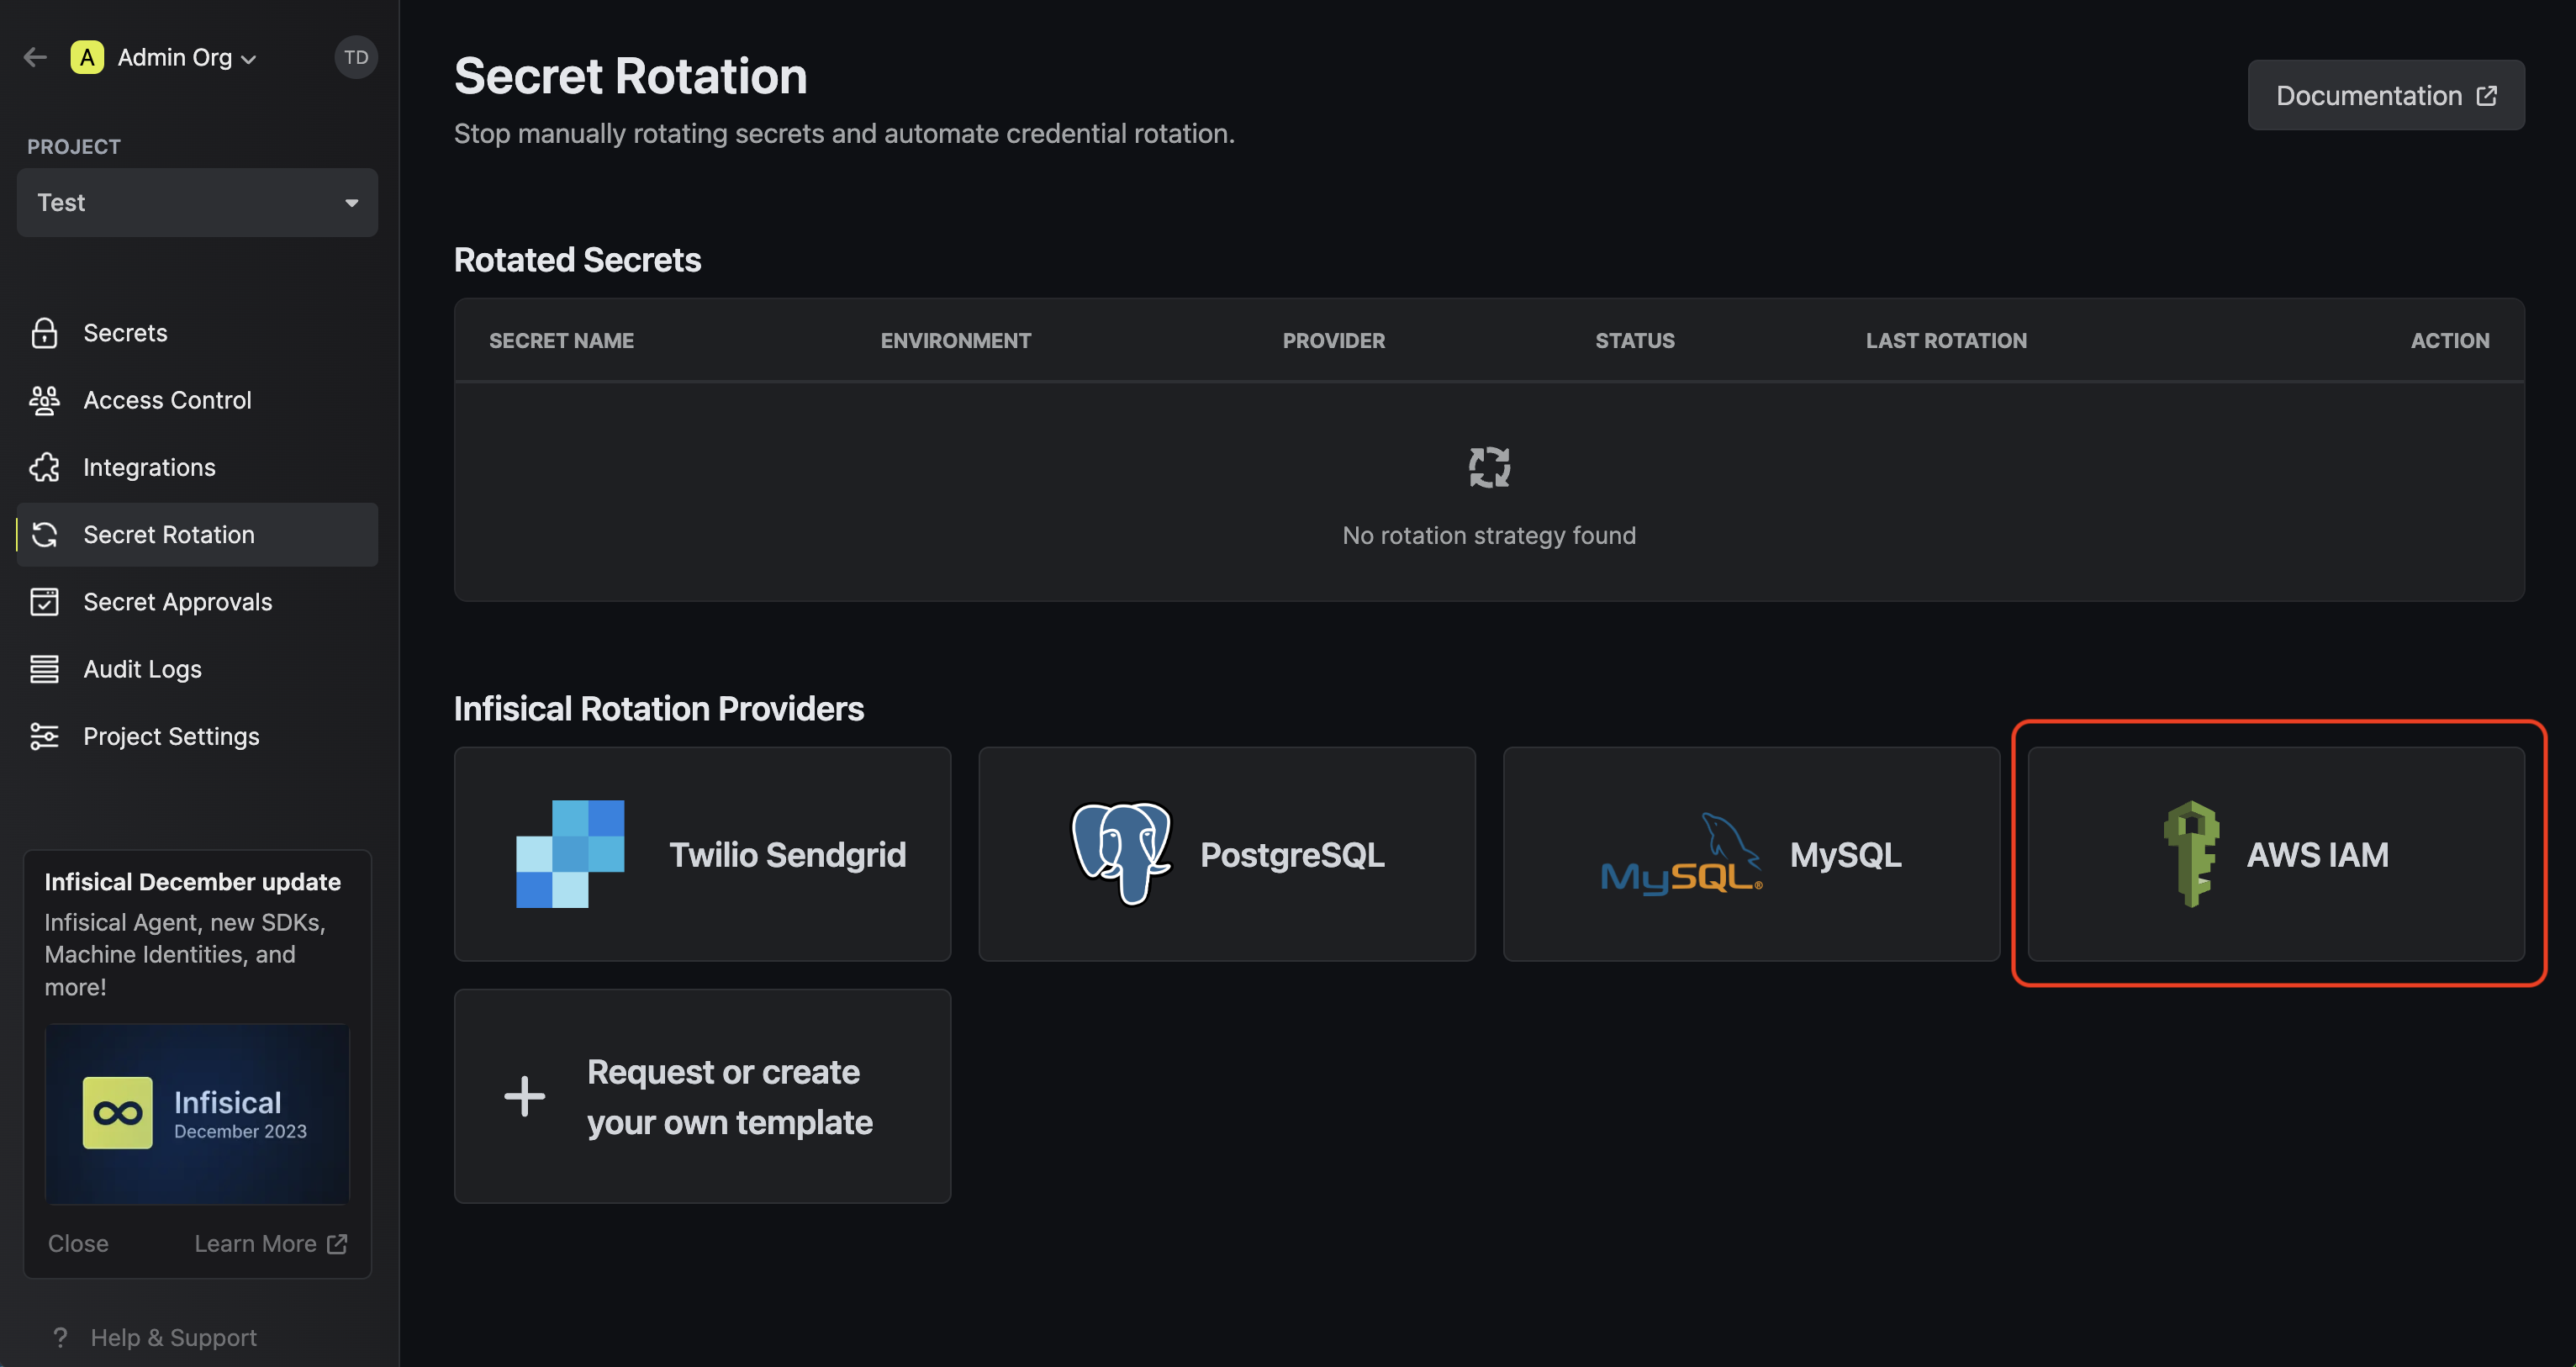Viewport: 2576px width, 1367px height.
Task: Open the Documentation link button
Action: [x=2386, y=95]
